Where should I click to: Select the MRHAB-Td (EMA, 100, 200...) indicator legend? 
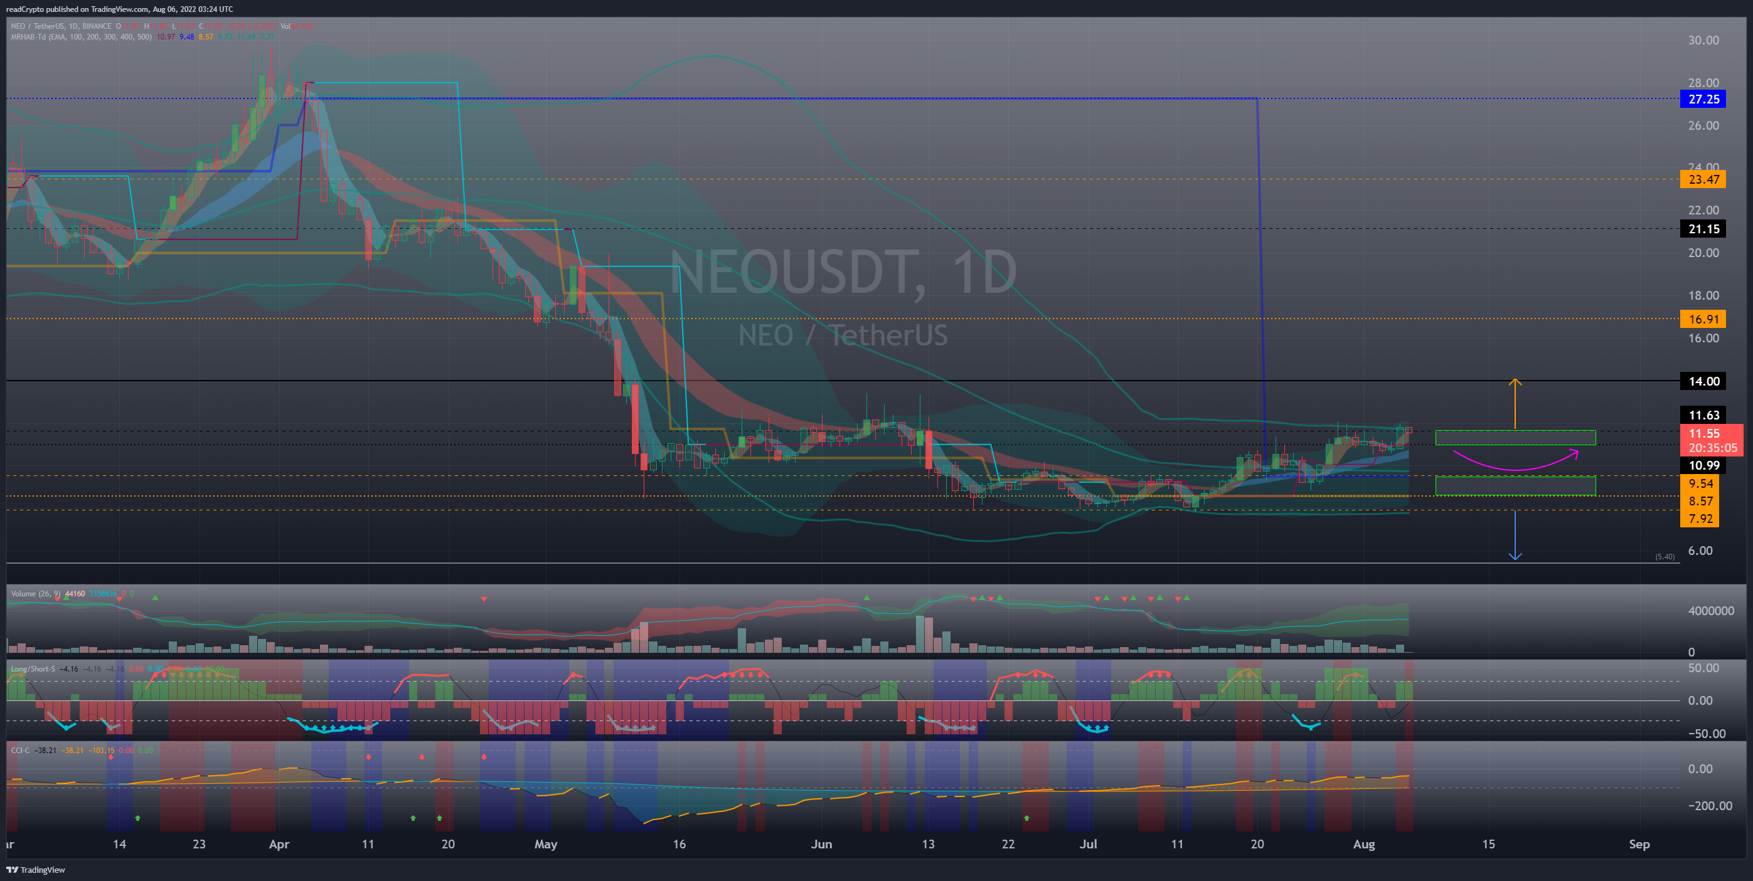coord(81,37)
